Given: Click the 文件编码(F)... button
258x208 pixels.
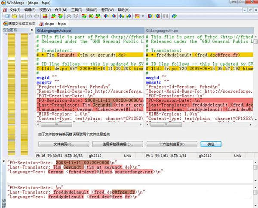Looking at the screenshot, I should point(63,144).
